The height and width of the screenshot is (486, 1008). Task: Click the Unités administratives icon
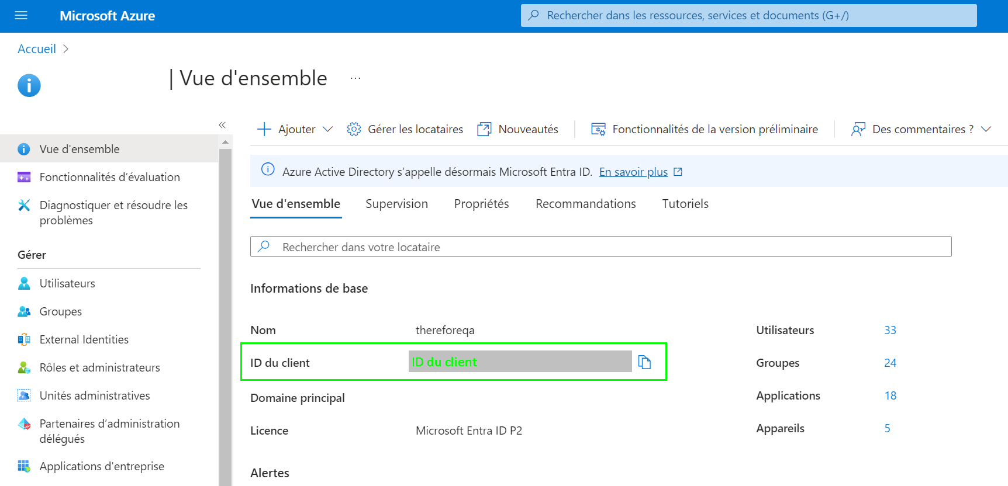(24, 395)
